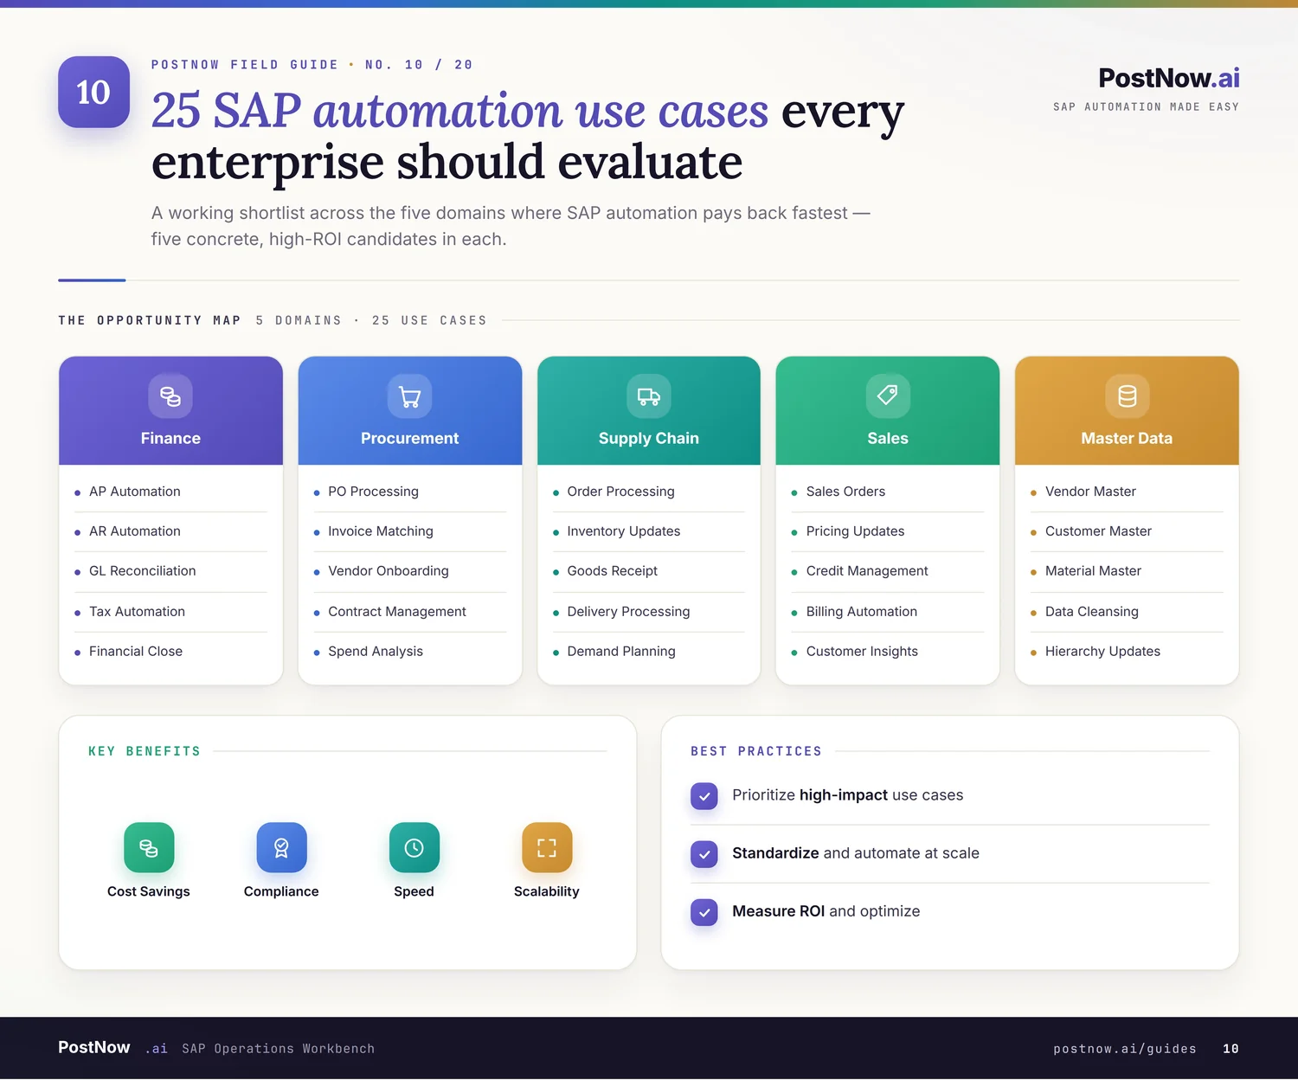
Task: Click the Speed label under clock icon
Action: tap(414, 891)
